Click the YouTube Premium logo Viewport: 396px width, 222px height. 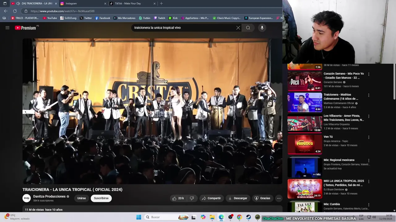[x=25, y=28]
